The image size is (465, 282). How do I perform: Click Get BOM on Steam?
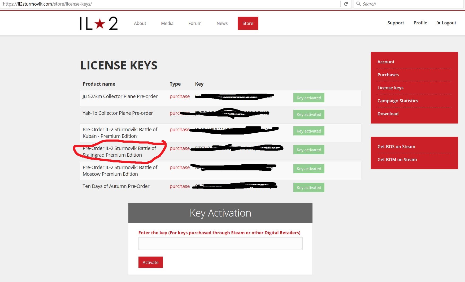[397, 160]
